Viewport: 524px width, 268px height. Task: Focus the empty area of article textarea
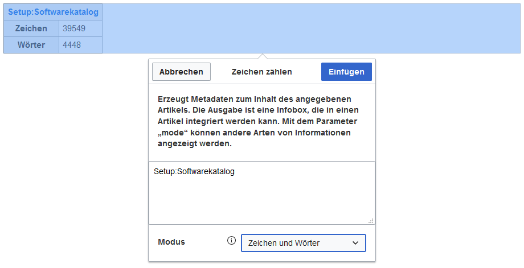click(262, 199)
